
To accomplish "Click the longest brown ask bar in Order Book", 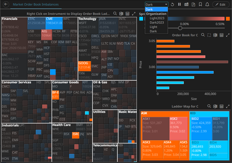I will (x=192, y=62).
